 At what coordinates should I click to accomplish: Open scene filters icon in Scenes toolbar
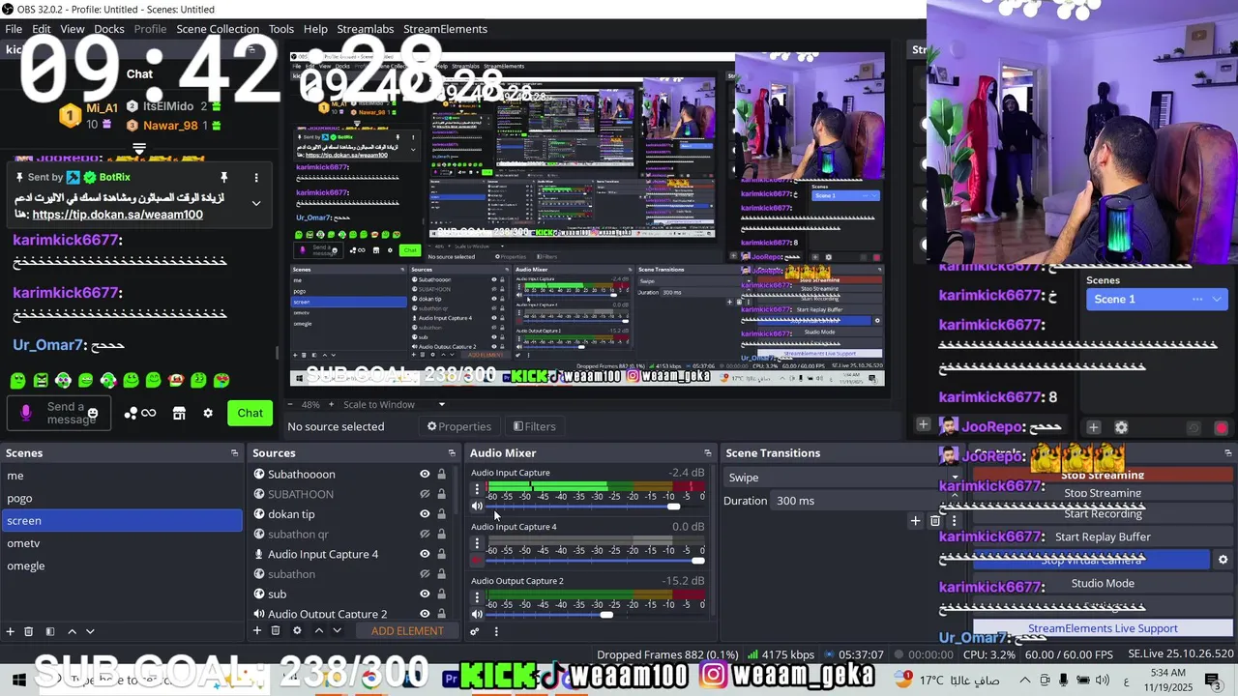click(x=49, y=631)
